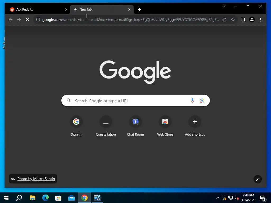Viewport: 271px width, 203px height.
Task: Open the Windows Start menu
Action: (x=6, y=198)
